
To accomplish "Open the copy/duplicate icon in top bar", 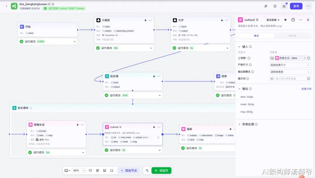I will [266, 6].
